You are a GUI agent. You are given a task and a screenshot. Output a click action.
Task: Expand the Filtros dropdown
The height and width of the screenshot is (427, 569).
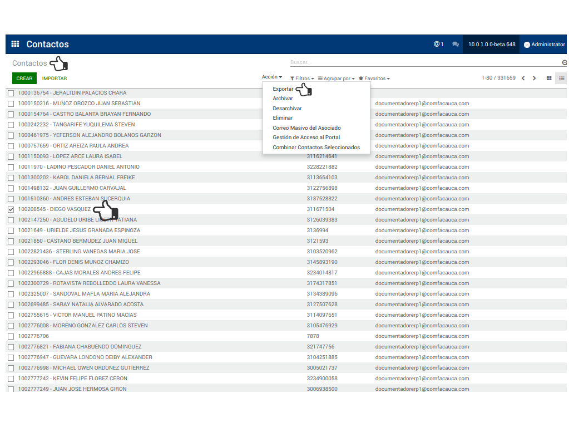302,78
